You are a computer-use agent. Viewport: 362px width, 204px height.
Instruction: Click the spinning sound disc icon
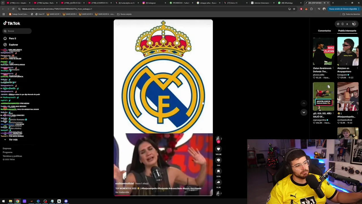pyautogui.click(x=218, y=194)
